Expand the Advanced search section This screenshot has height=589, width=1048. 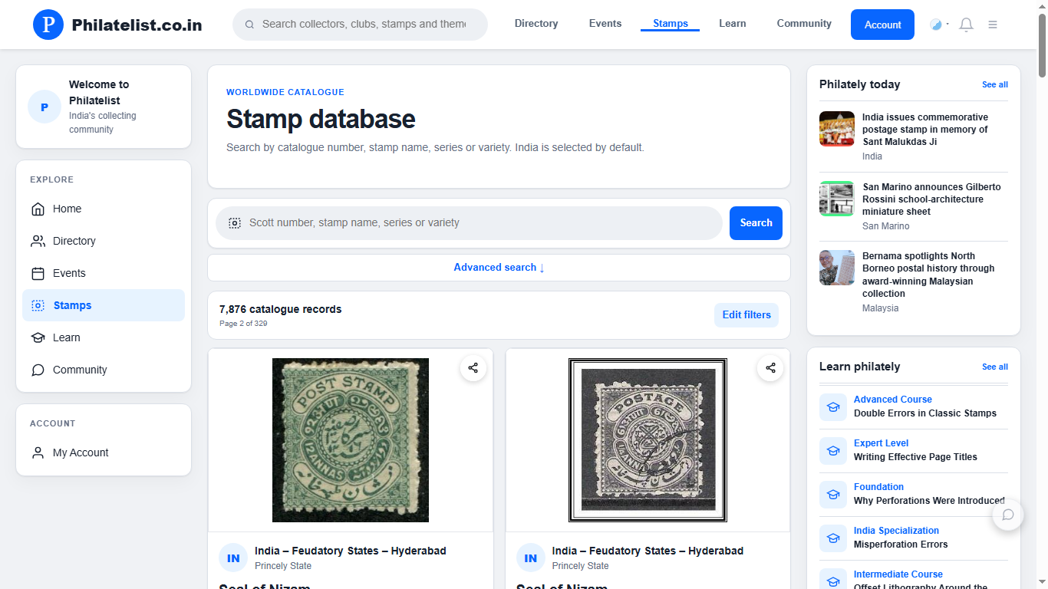(x=499, y=268)
